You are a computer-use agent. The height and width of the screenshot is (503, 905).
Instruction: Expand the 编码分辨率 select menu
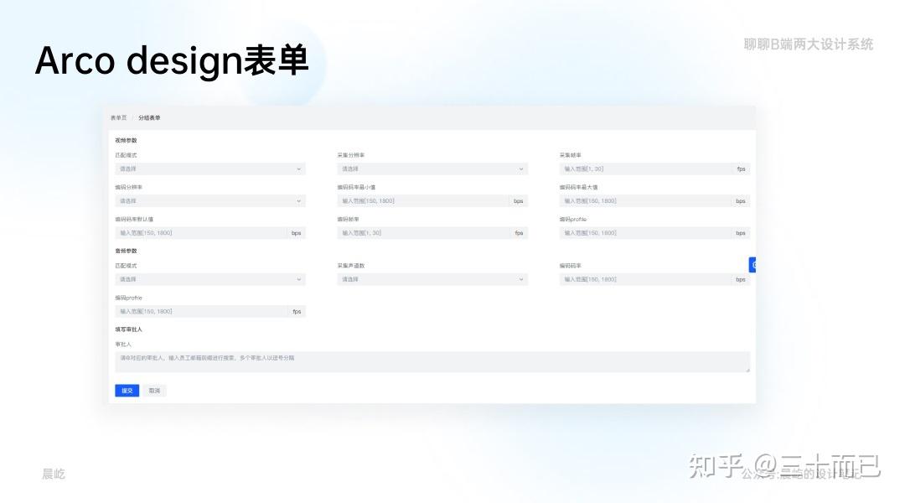click(x=209, y=200)
